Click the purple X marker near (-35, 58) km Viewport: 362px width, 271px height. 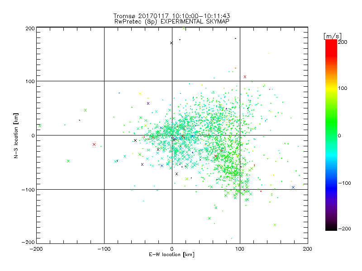[x=148, y=103]
